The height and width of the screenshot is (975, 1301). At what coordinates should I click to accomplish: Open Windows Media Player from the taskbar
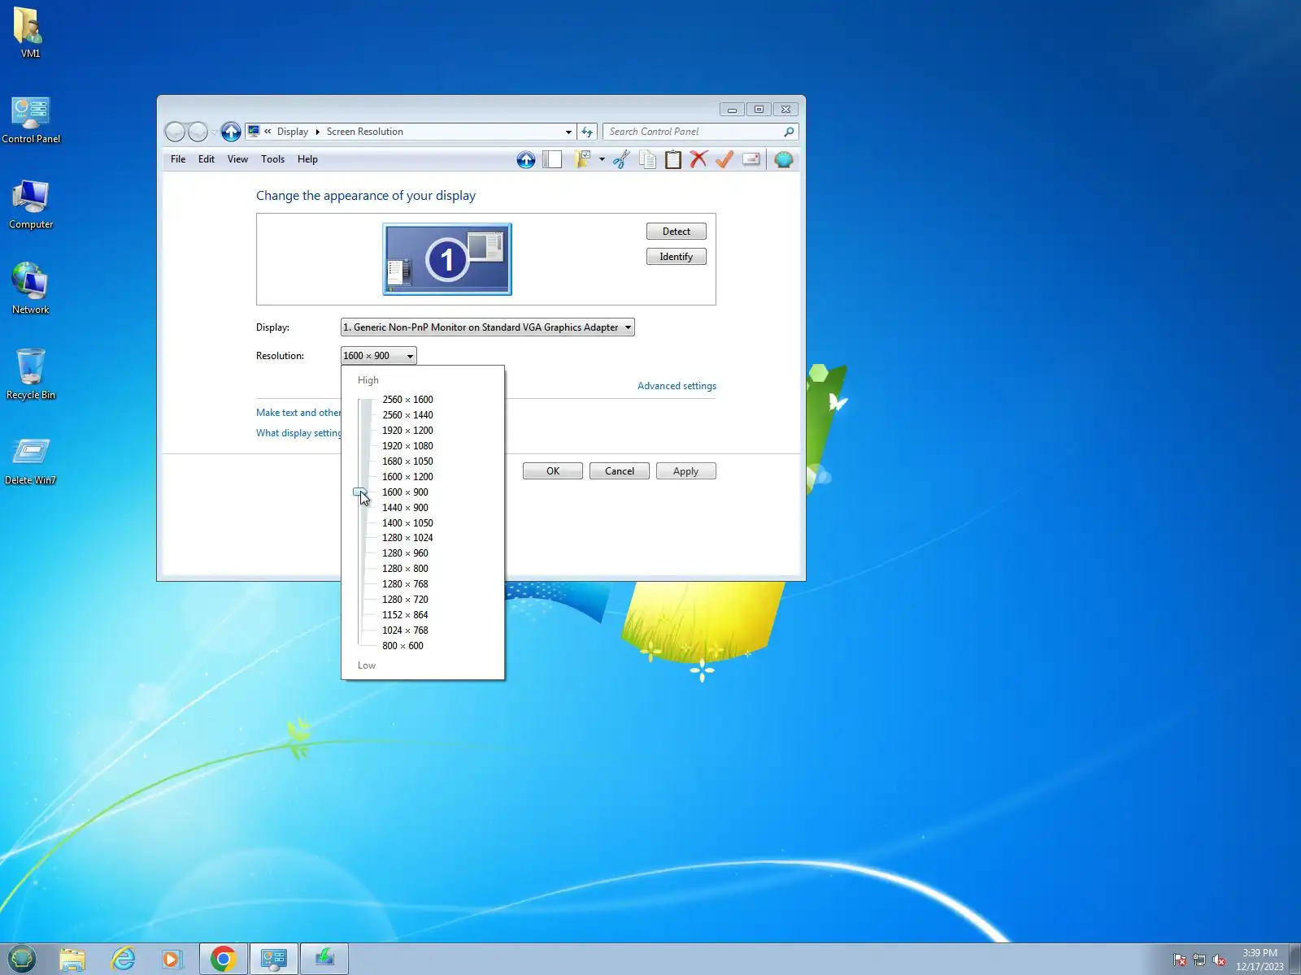click(x=172, y=960)
